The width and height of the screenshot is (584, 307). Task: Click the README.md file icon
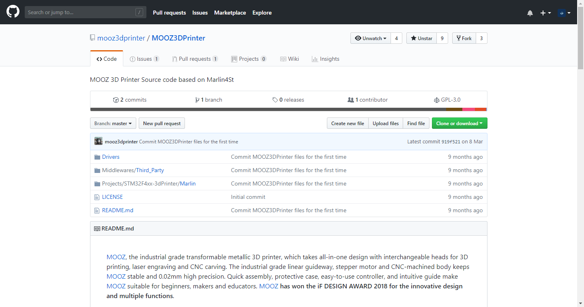[x=97, y=211]
